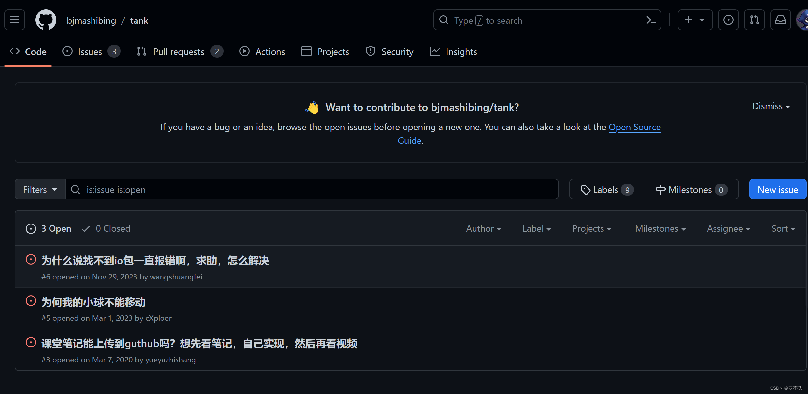Switch to the Projects tab
The height and width of the screenshot is (394, 808).
325,52
